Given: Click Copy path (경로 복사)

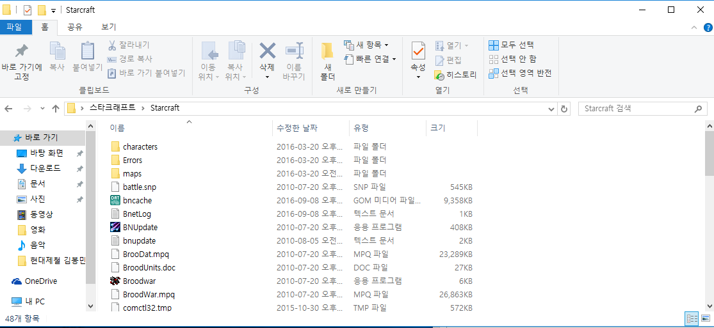Looking at the screenshot, I should [x=130, y=59].
